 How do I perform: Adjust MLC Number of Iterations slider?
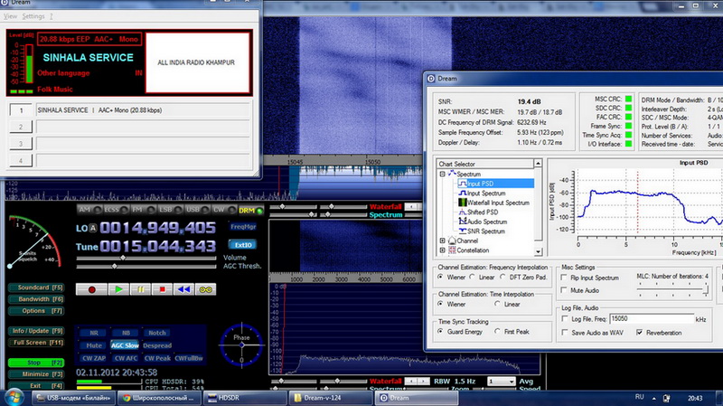tap(672, 290)
